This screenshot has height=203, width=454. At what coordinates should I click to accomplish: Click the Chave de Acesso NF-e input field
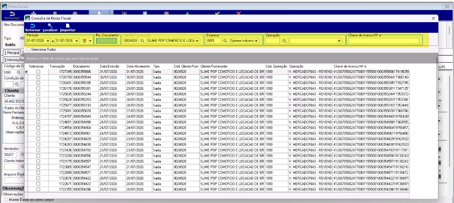pyautogui.click(x=384, y=41)
